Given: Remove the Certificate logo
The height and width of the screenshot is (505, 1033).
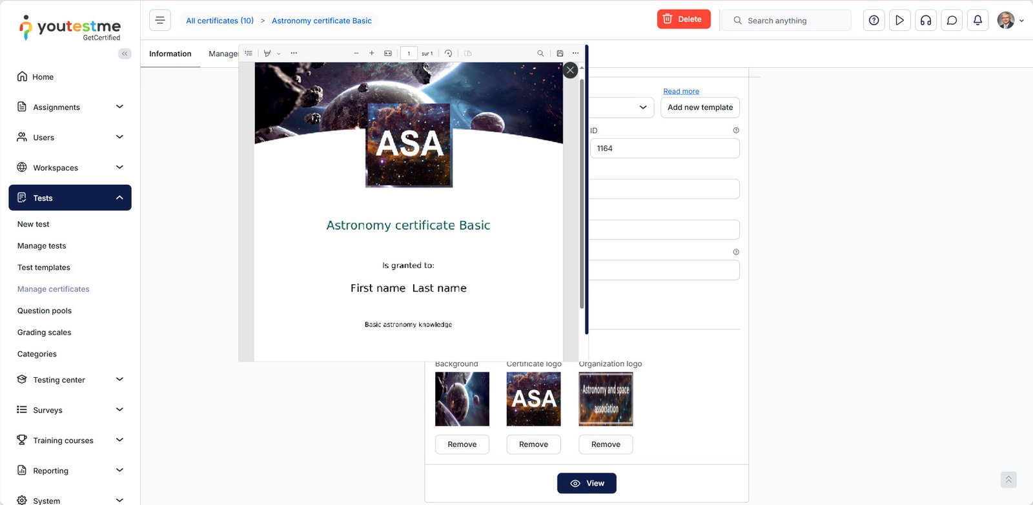Looking at the screenshot, I should 534,444.
